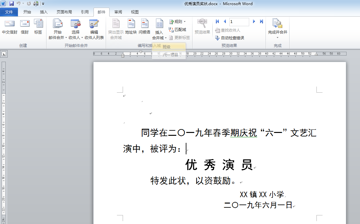
Task: Switch to the 视图 tab
Action: (x=135, y=12)
